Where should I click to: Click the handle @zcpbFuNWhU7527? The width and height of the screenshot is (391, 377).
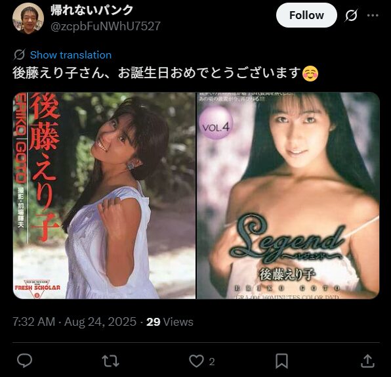(x=106, y=26)
